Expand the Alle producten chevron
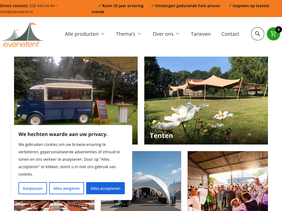This screenshot has width=282, height=211. (x=103, y=34)
